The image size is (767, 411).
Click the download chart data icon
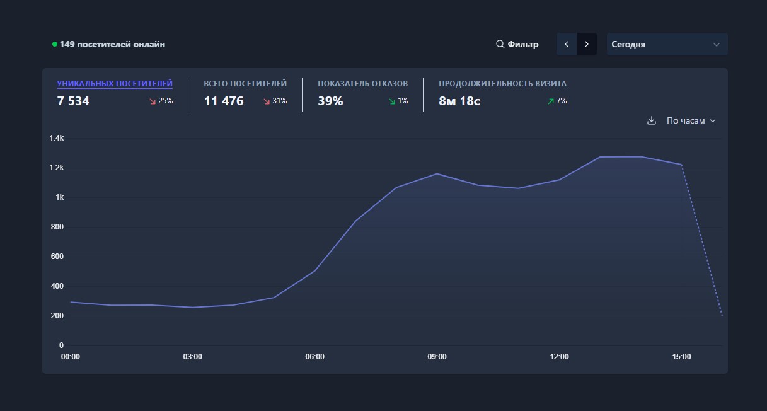coord(652,121)
